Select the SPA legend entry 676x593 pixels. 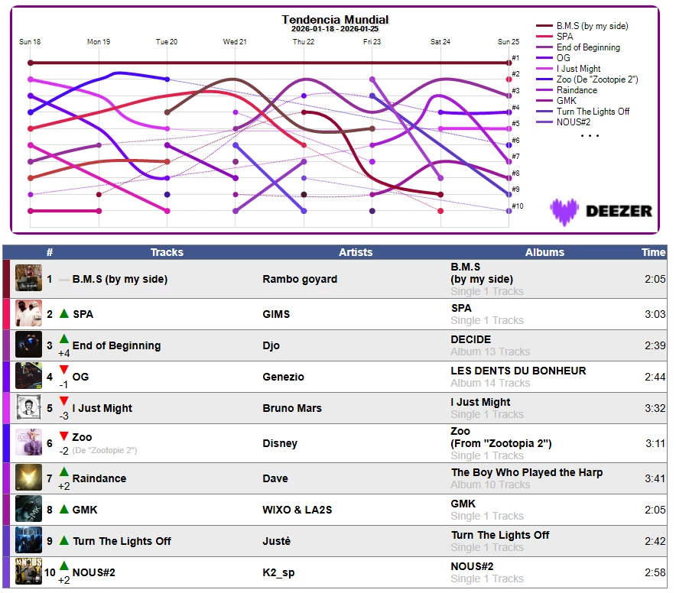(x=554, y=37)
